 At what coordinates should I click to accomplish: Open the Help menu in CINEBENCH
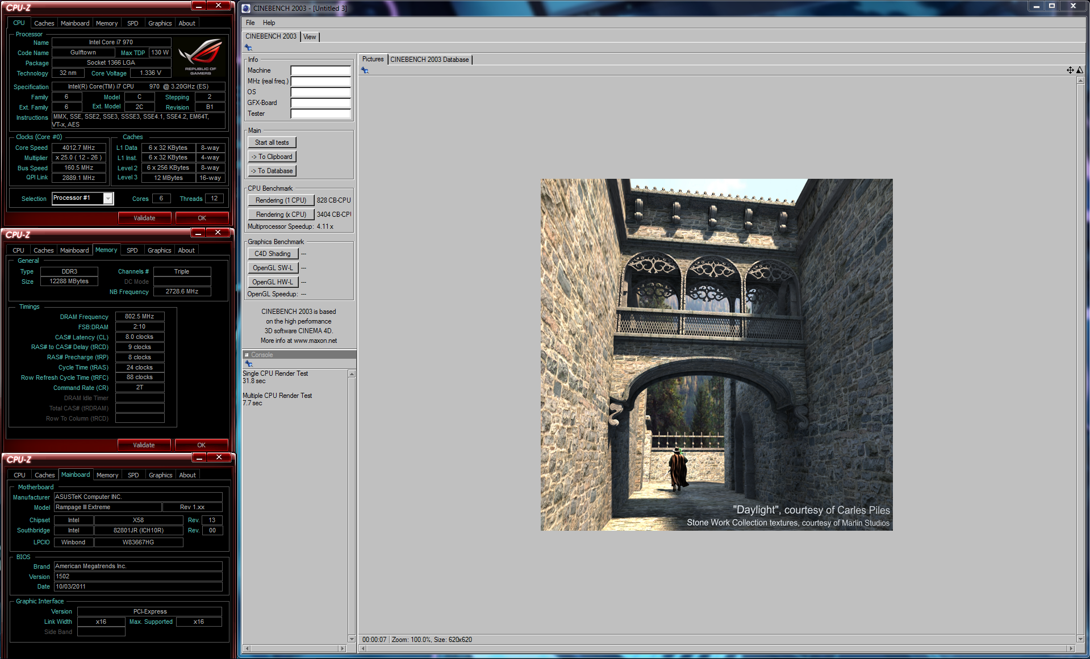tap(269, 23)
